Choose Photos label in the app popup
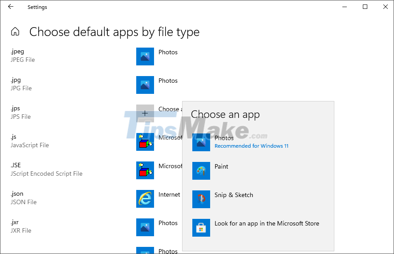 pyautogui.click(x=224, y=138)
